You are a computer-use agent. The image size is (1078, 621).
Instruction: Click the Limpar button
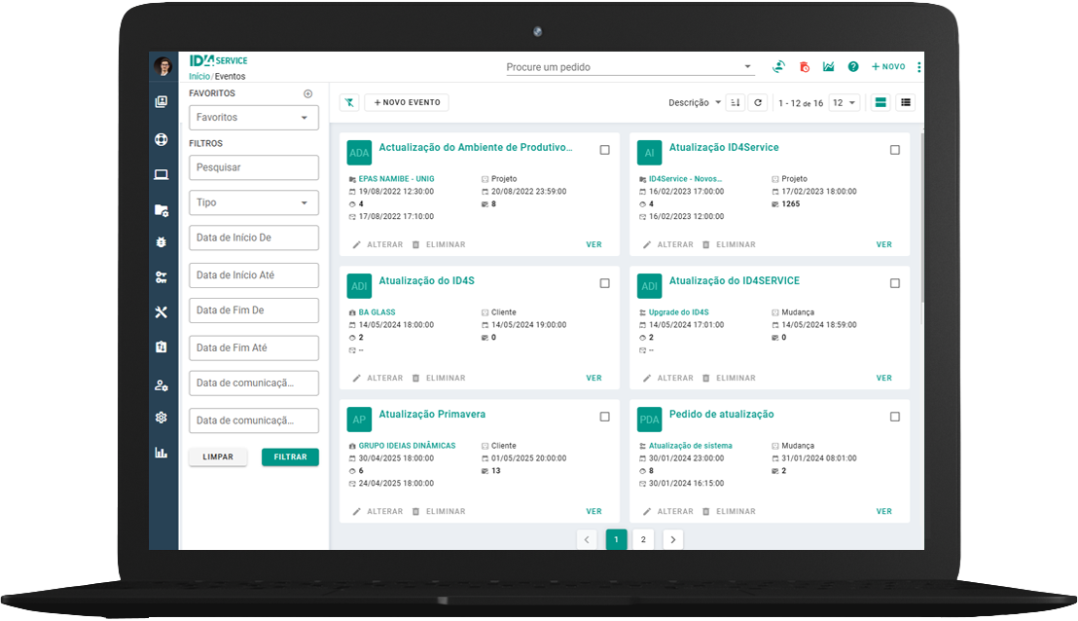pos(218,457)
